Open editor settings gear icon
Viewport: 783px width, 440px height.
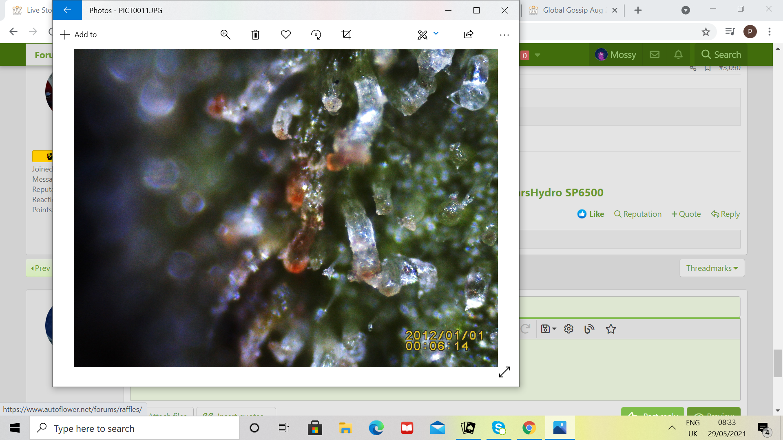pos(569,329)
